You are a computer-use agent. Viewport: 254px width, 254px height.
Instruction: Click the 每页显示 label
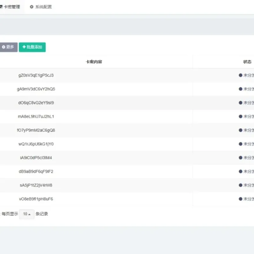pyautogui.click(x=10, y=214)
